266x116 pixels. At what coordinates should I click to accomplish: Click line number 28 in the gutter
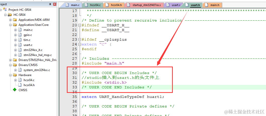click(x=74, y=64)
